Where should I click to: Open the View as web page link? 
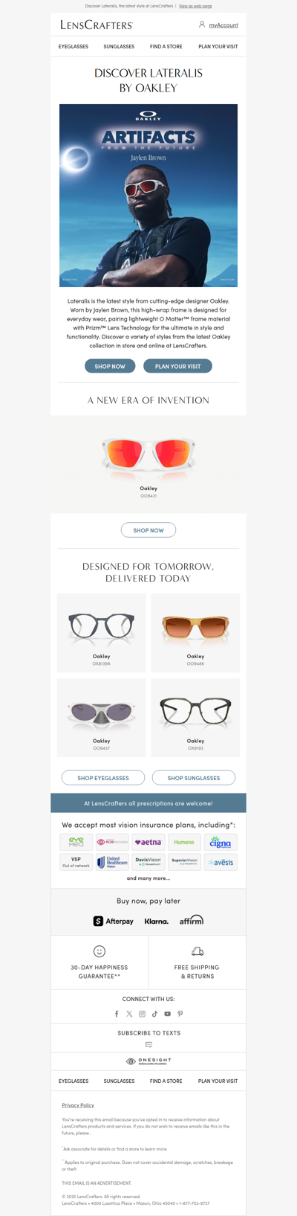(195, 6)
